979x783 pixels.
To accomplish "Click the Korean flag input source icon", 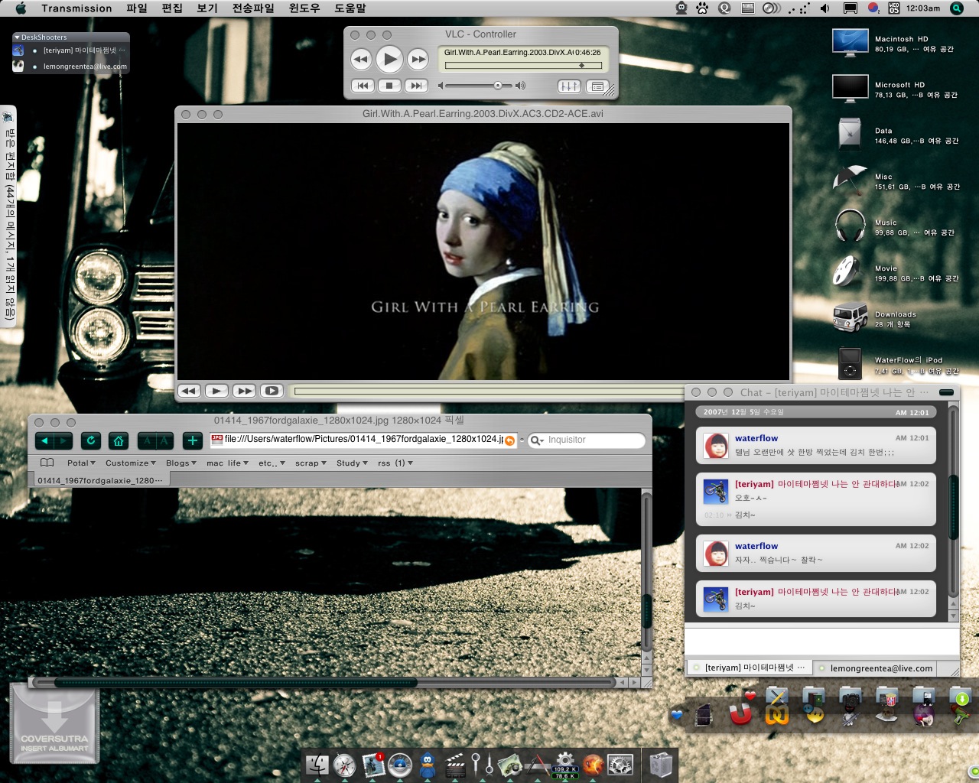I will click(x=873, y=8).
